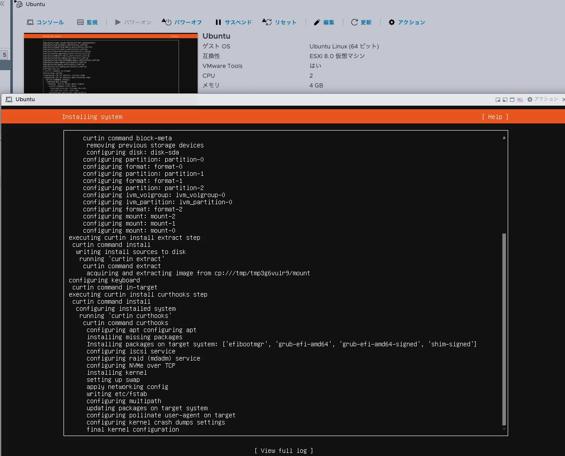The width and height of the screenshot is (565, 456).
Task: Click the 'Ubuntu Linux (64 ビット)' guest OS value
Action: click(344, 46)
